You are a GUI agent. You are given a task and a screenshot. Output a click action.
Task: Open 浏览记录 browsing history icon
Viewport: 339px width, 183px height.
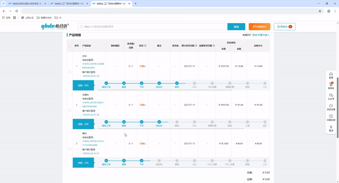point(331,107)
